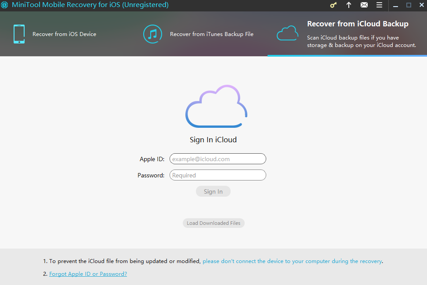
Task: Switch to Recover from iOS Device tab
Action: pyautogui.click(x=64, y=34)
